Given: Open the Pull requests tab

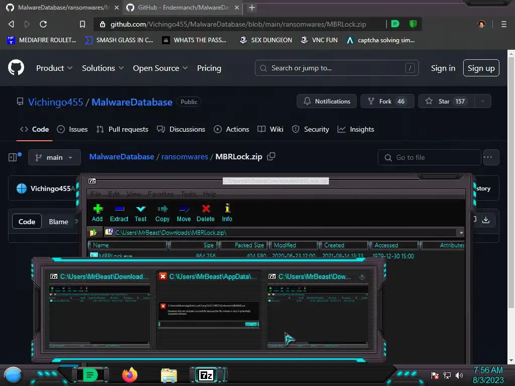Looking at the screenshot, I should click(123, 129).
